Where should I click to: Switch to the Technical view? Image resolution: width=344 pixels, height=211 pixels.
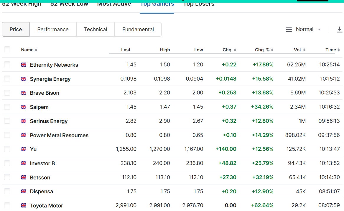[96, 30]
